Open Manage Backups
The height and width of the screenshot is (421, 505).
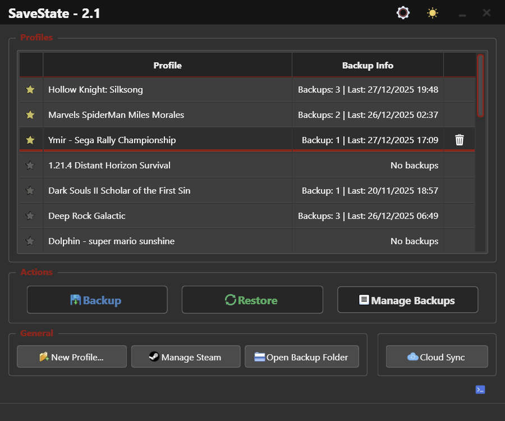407,300
